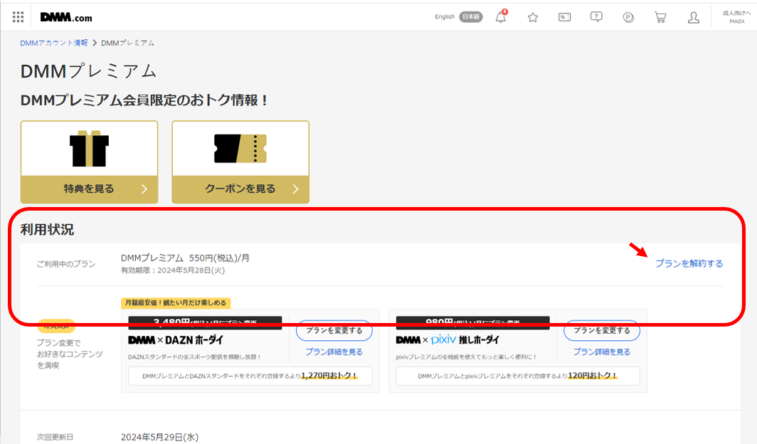The image size is (757, 444).
Task: Open the help question icon
Action: (596, 17)
